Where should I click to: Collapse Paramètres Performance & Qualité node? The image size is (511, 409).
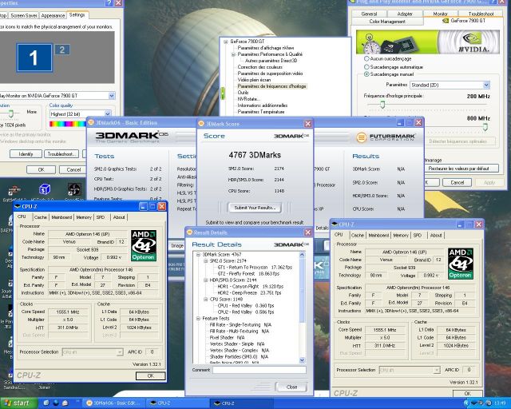[x=233, y=54]
